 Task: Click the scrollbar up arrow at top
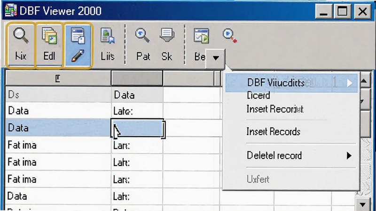364,81
